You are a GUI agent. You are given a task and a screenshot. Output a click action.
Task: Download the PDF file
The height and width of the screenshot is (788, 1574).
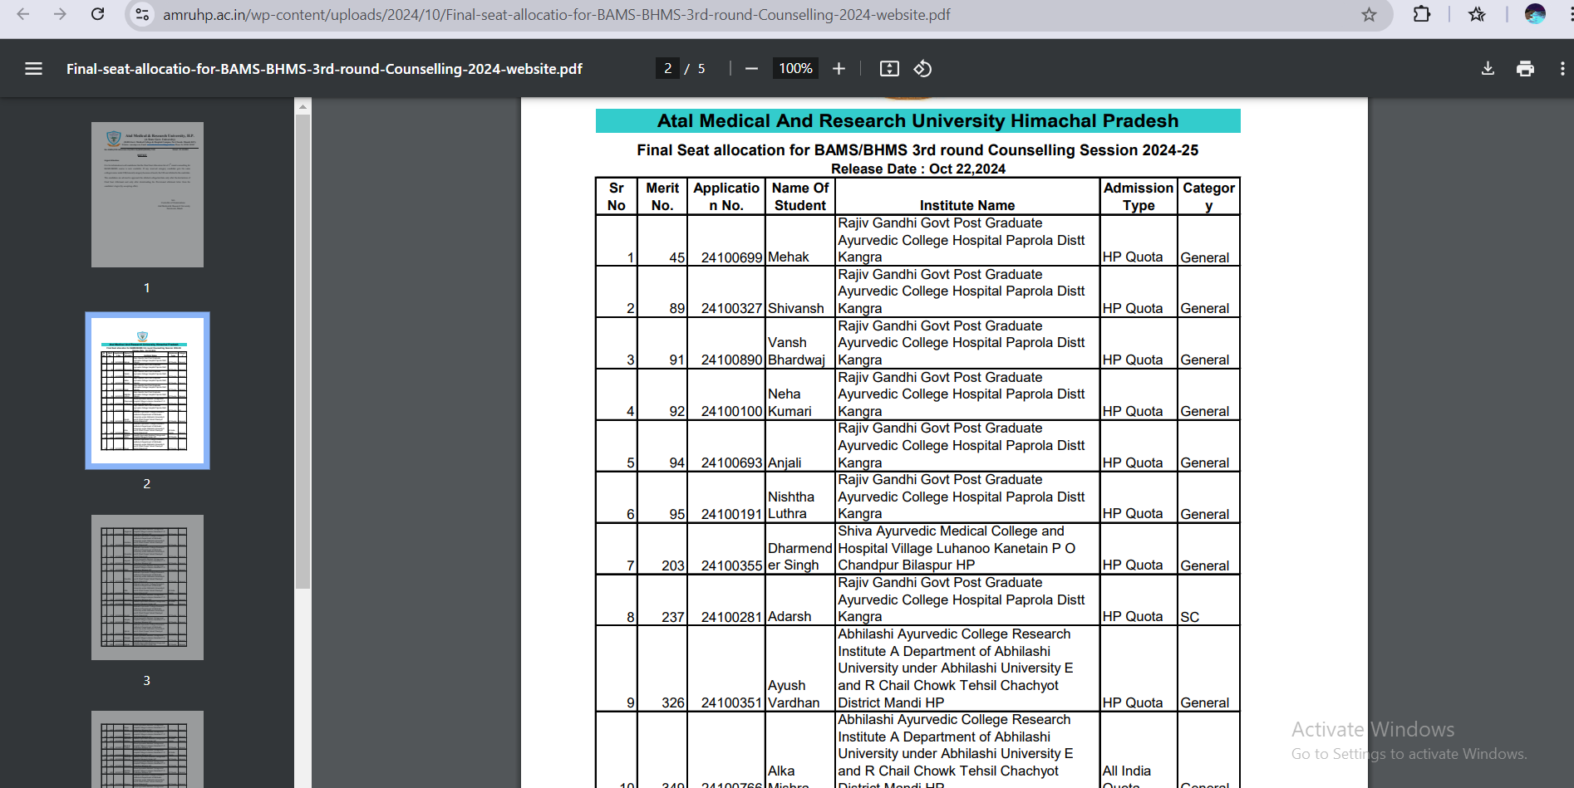[x=1488, y=69]
